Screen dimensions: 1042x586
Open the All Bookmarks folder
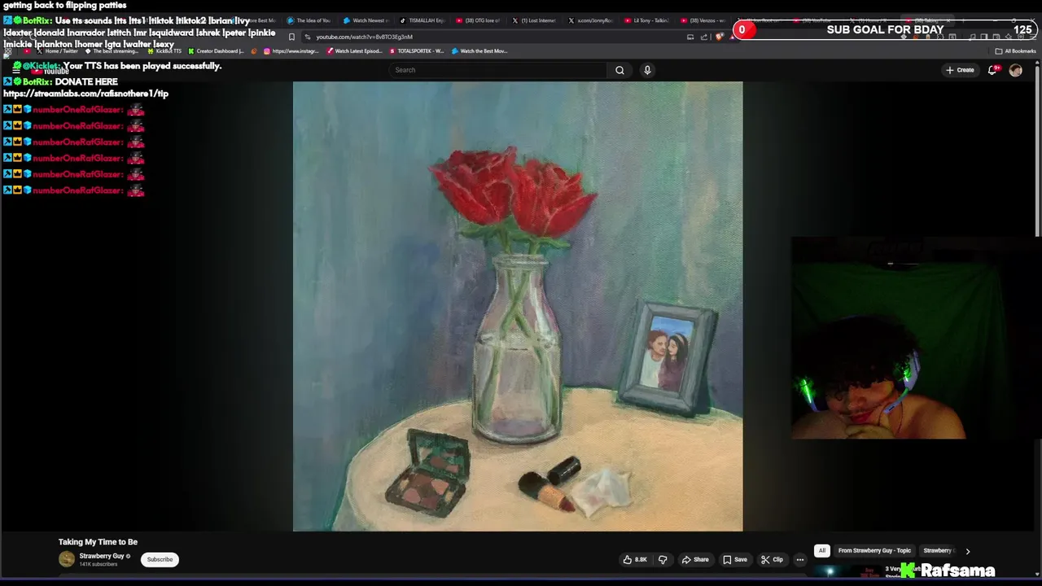[x=1015, y=51]
